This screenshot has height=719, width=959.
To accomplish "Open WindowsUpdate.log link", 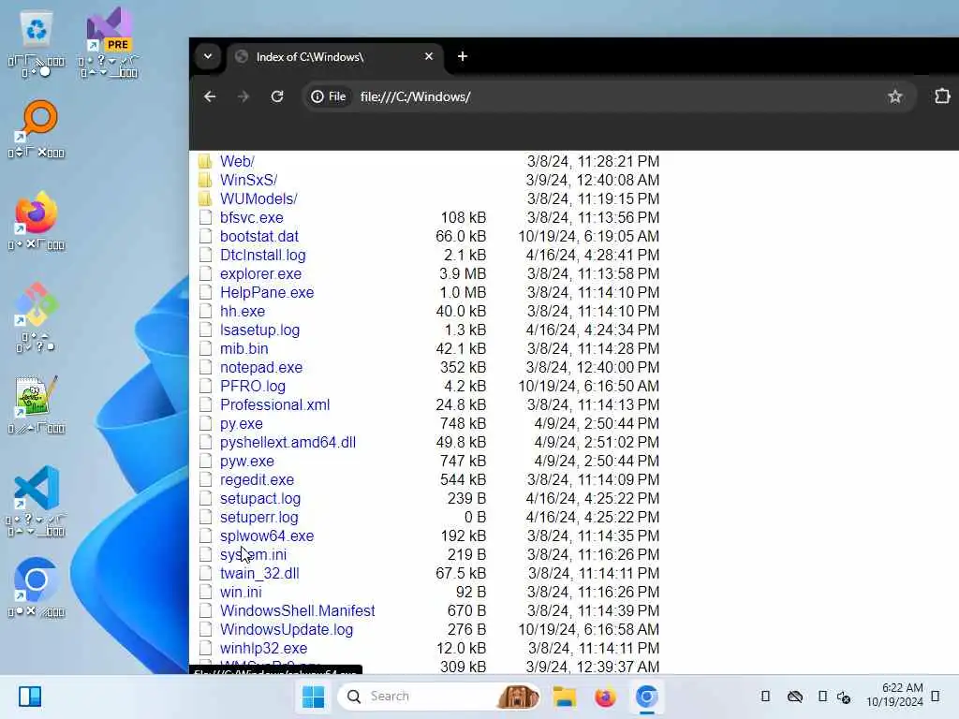I will pos(287,630).
